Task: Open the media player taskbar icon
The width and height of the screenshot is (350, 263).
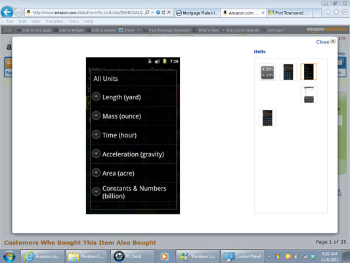Action: (165, 256)
